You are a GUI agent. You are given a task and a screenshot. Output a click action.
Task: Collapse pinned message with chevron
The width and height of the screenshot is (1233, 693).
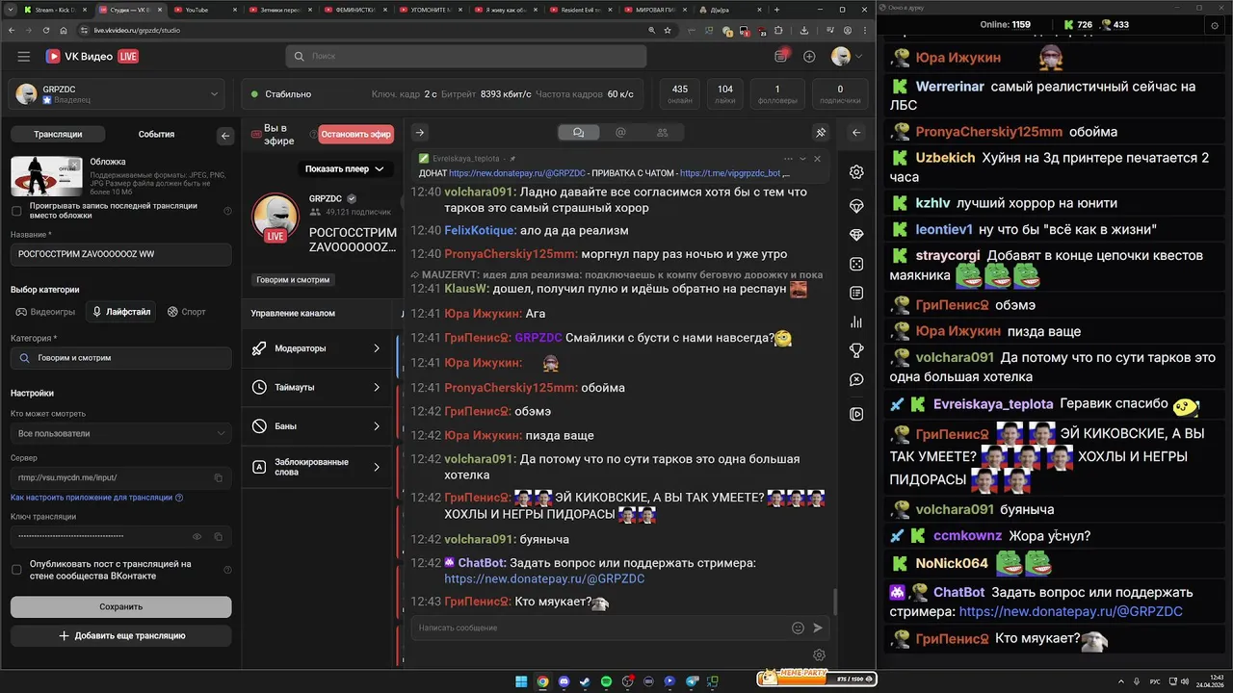(x=803, y=159)
